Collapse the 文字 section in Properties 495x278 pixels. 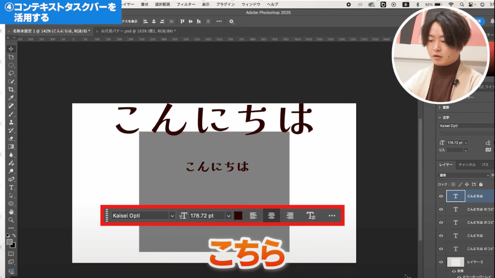(440, 117)
